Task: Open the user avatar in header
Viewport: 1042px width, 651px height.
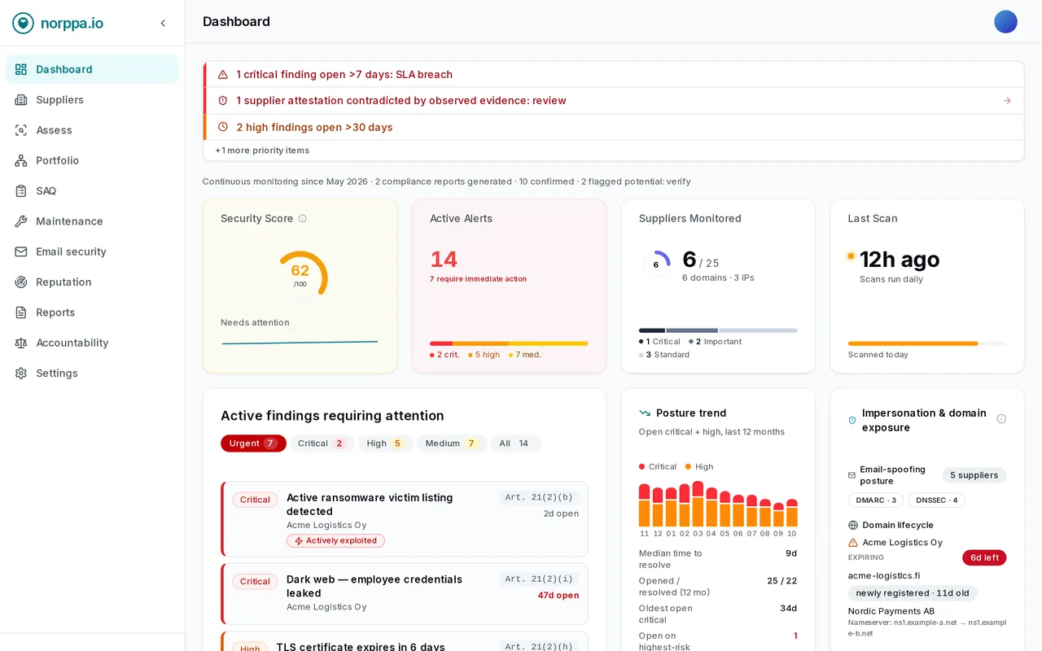Action: 1005,22
